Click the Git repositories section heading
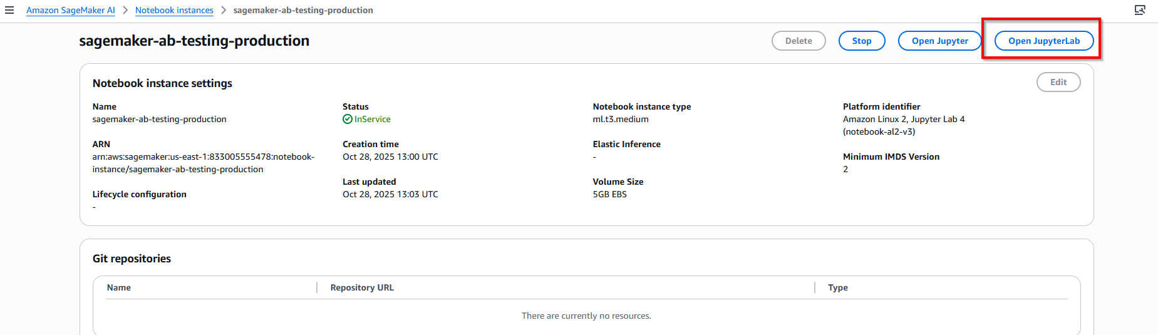This screenshot has width=1158, height=335. 132,259
